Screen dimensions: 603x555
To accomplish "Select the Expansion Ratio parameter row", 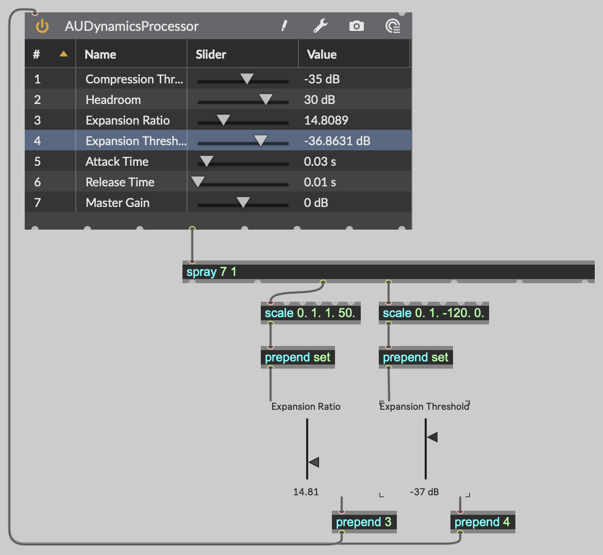I will point(127,120).
